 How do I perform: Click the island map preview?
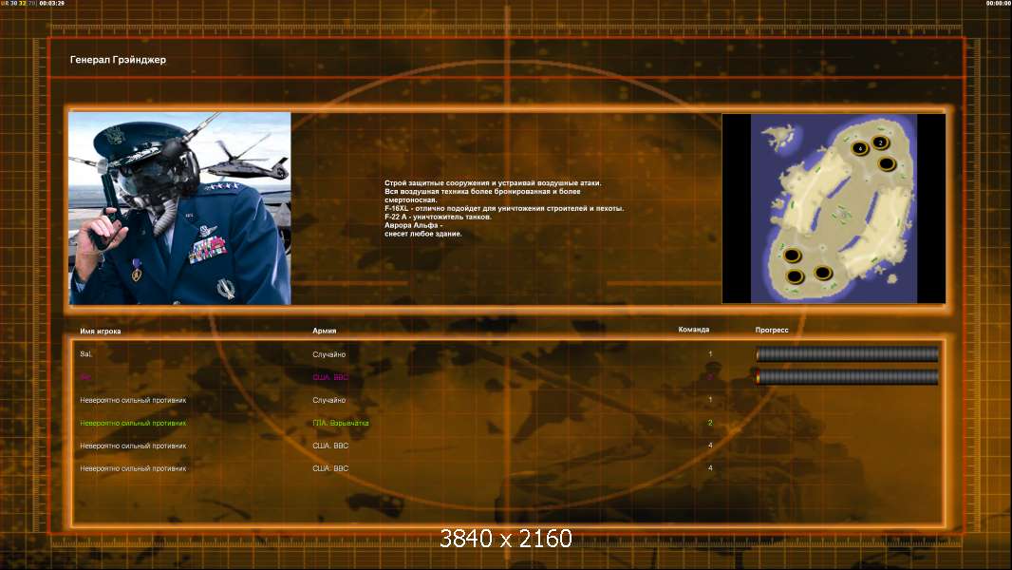pyautogui.click(x=834, y=208)
